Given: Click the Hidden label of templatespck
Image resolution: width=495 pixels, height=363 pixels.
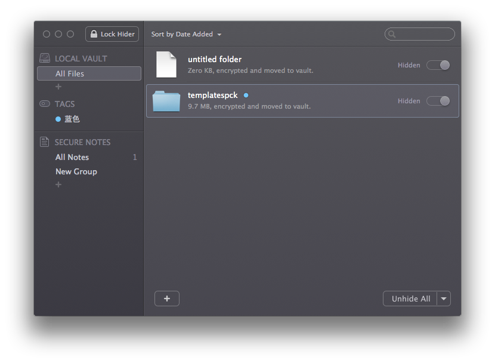Looking at the screenshot, I should 409,101.
